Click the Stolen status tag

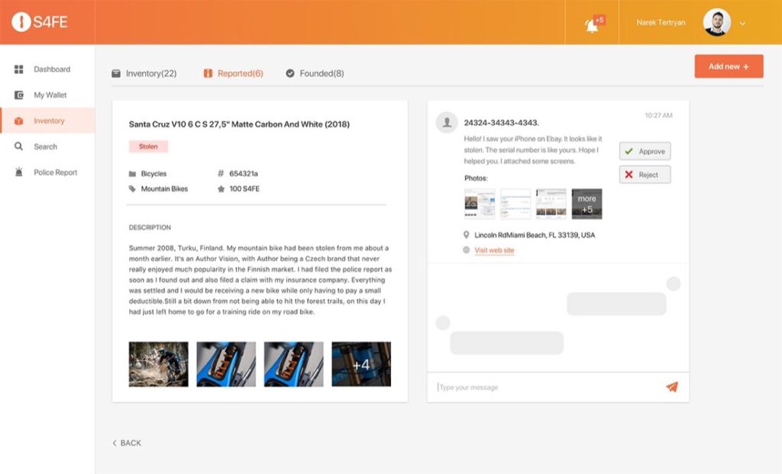pos(148,147)
